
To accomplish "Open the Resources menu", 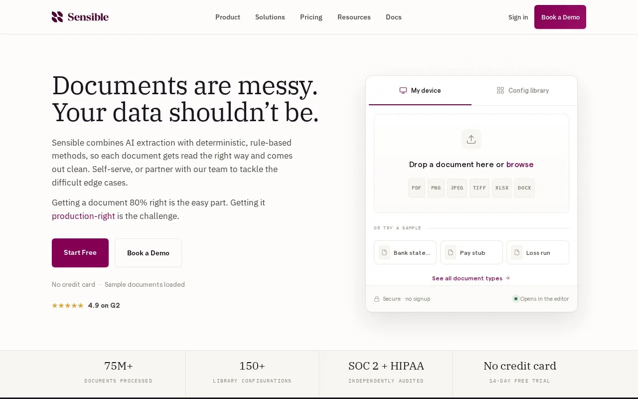I will point(354,17).
